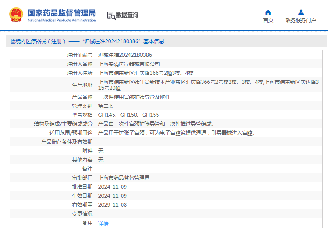This screenshot has height=231, width=328.
Task: Open the 详情 link
Action: click(x=103, y=224)
